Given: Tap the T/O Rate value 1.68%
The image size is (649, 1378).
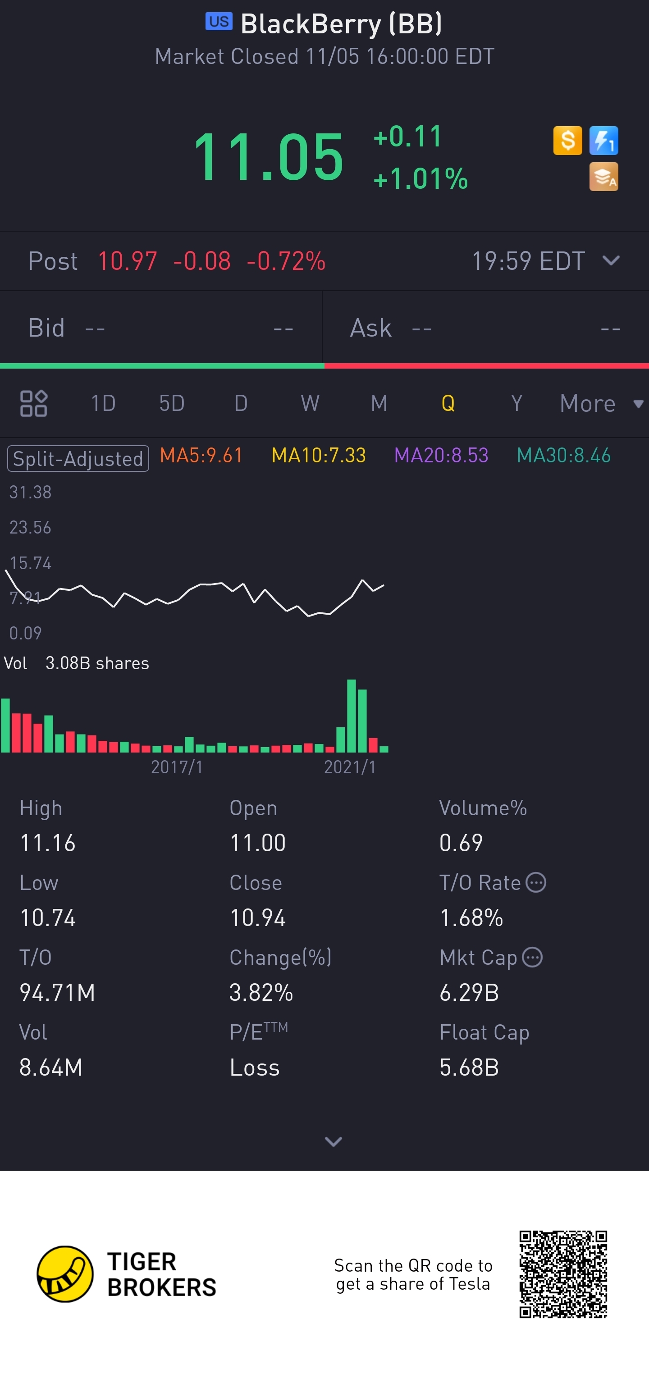Looking at the screenshot, I should tap(471, 918).
